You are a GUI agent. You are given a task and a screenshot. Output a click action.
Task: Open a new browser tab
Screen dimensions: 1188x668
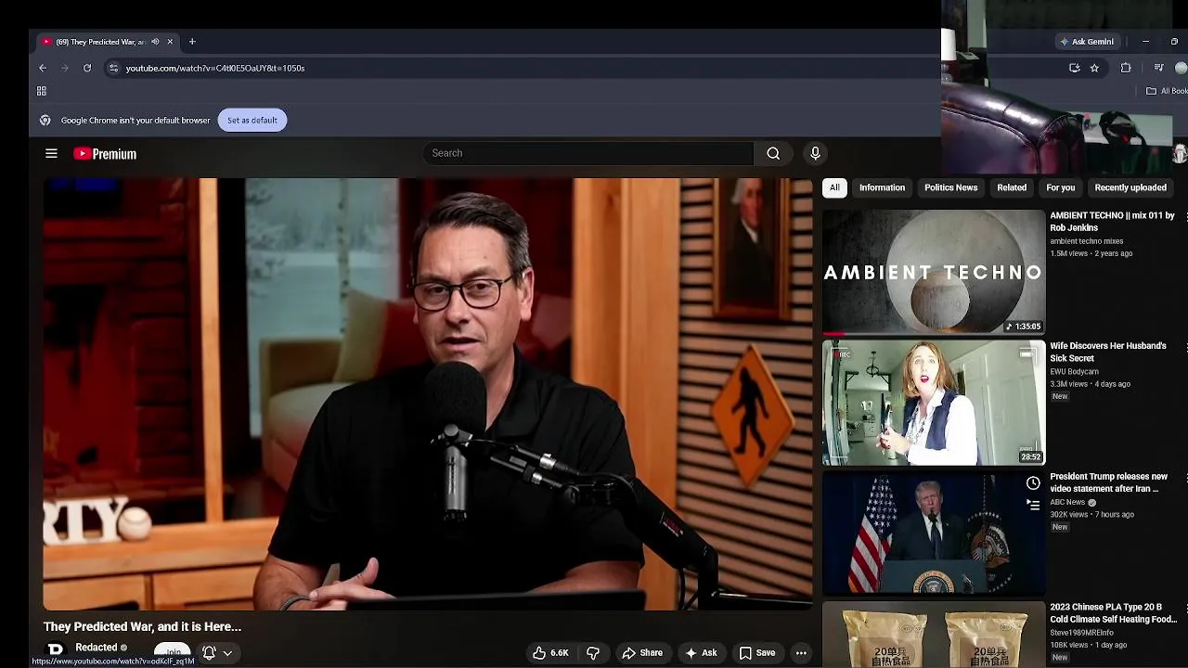click(x=192, y=42)
